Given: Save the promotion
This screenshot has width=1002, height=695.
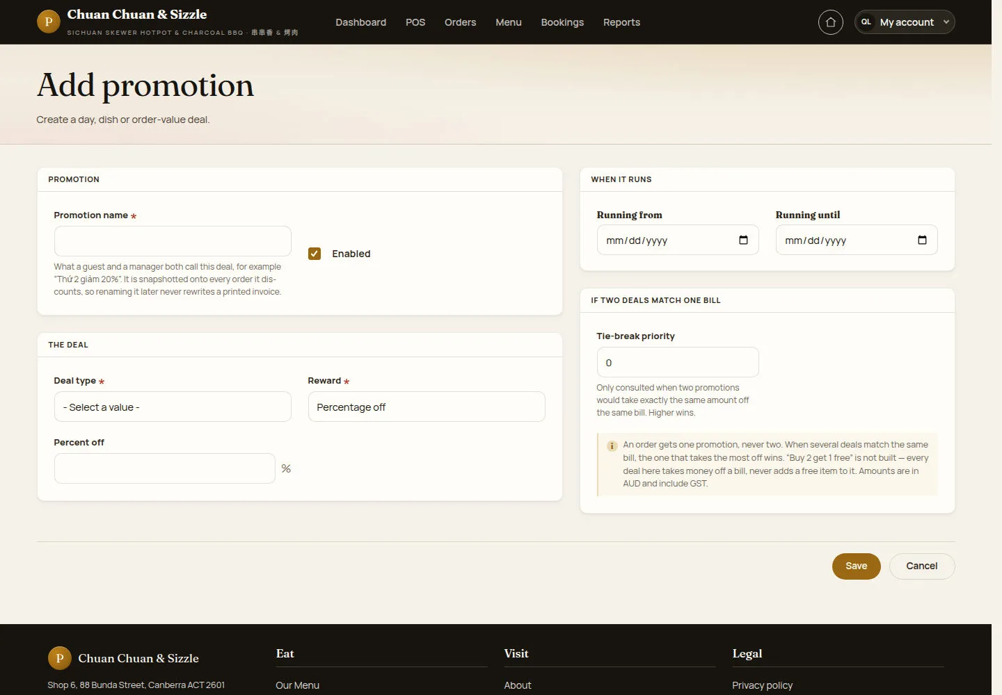Looking at the screenshot, I should tap(856, 566).
